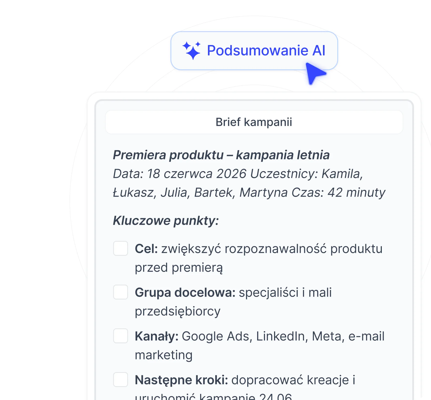Click the Następne kroki bold label

click(181, 380)
